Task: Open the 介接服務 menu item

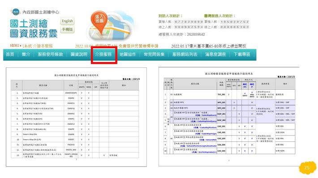Action: 103,54
